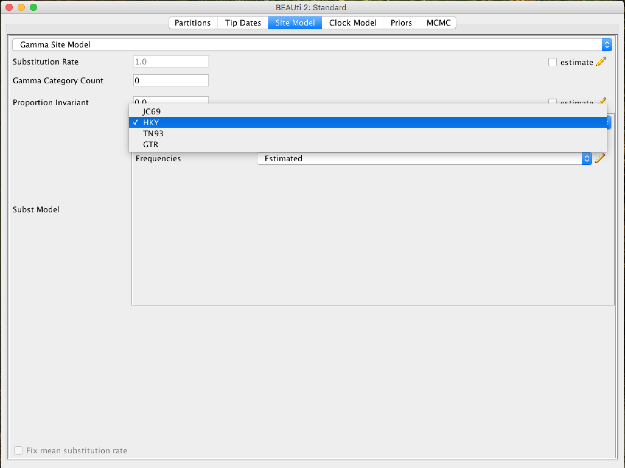This screenshot has height=468, width=625.
Task: Click the Substitution Rate label
Action: 46,62
